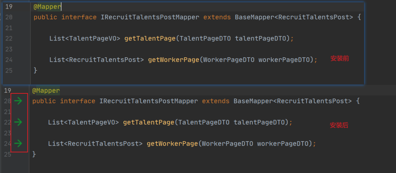Click the getTalentPage method name in the 安装前 editor

pos(150,38)
